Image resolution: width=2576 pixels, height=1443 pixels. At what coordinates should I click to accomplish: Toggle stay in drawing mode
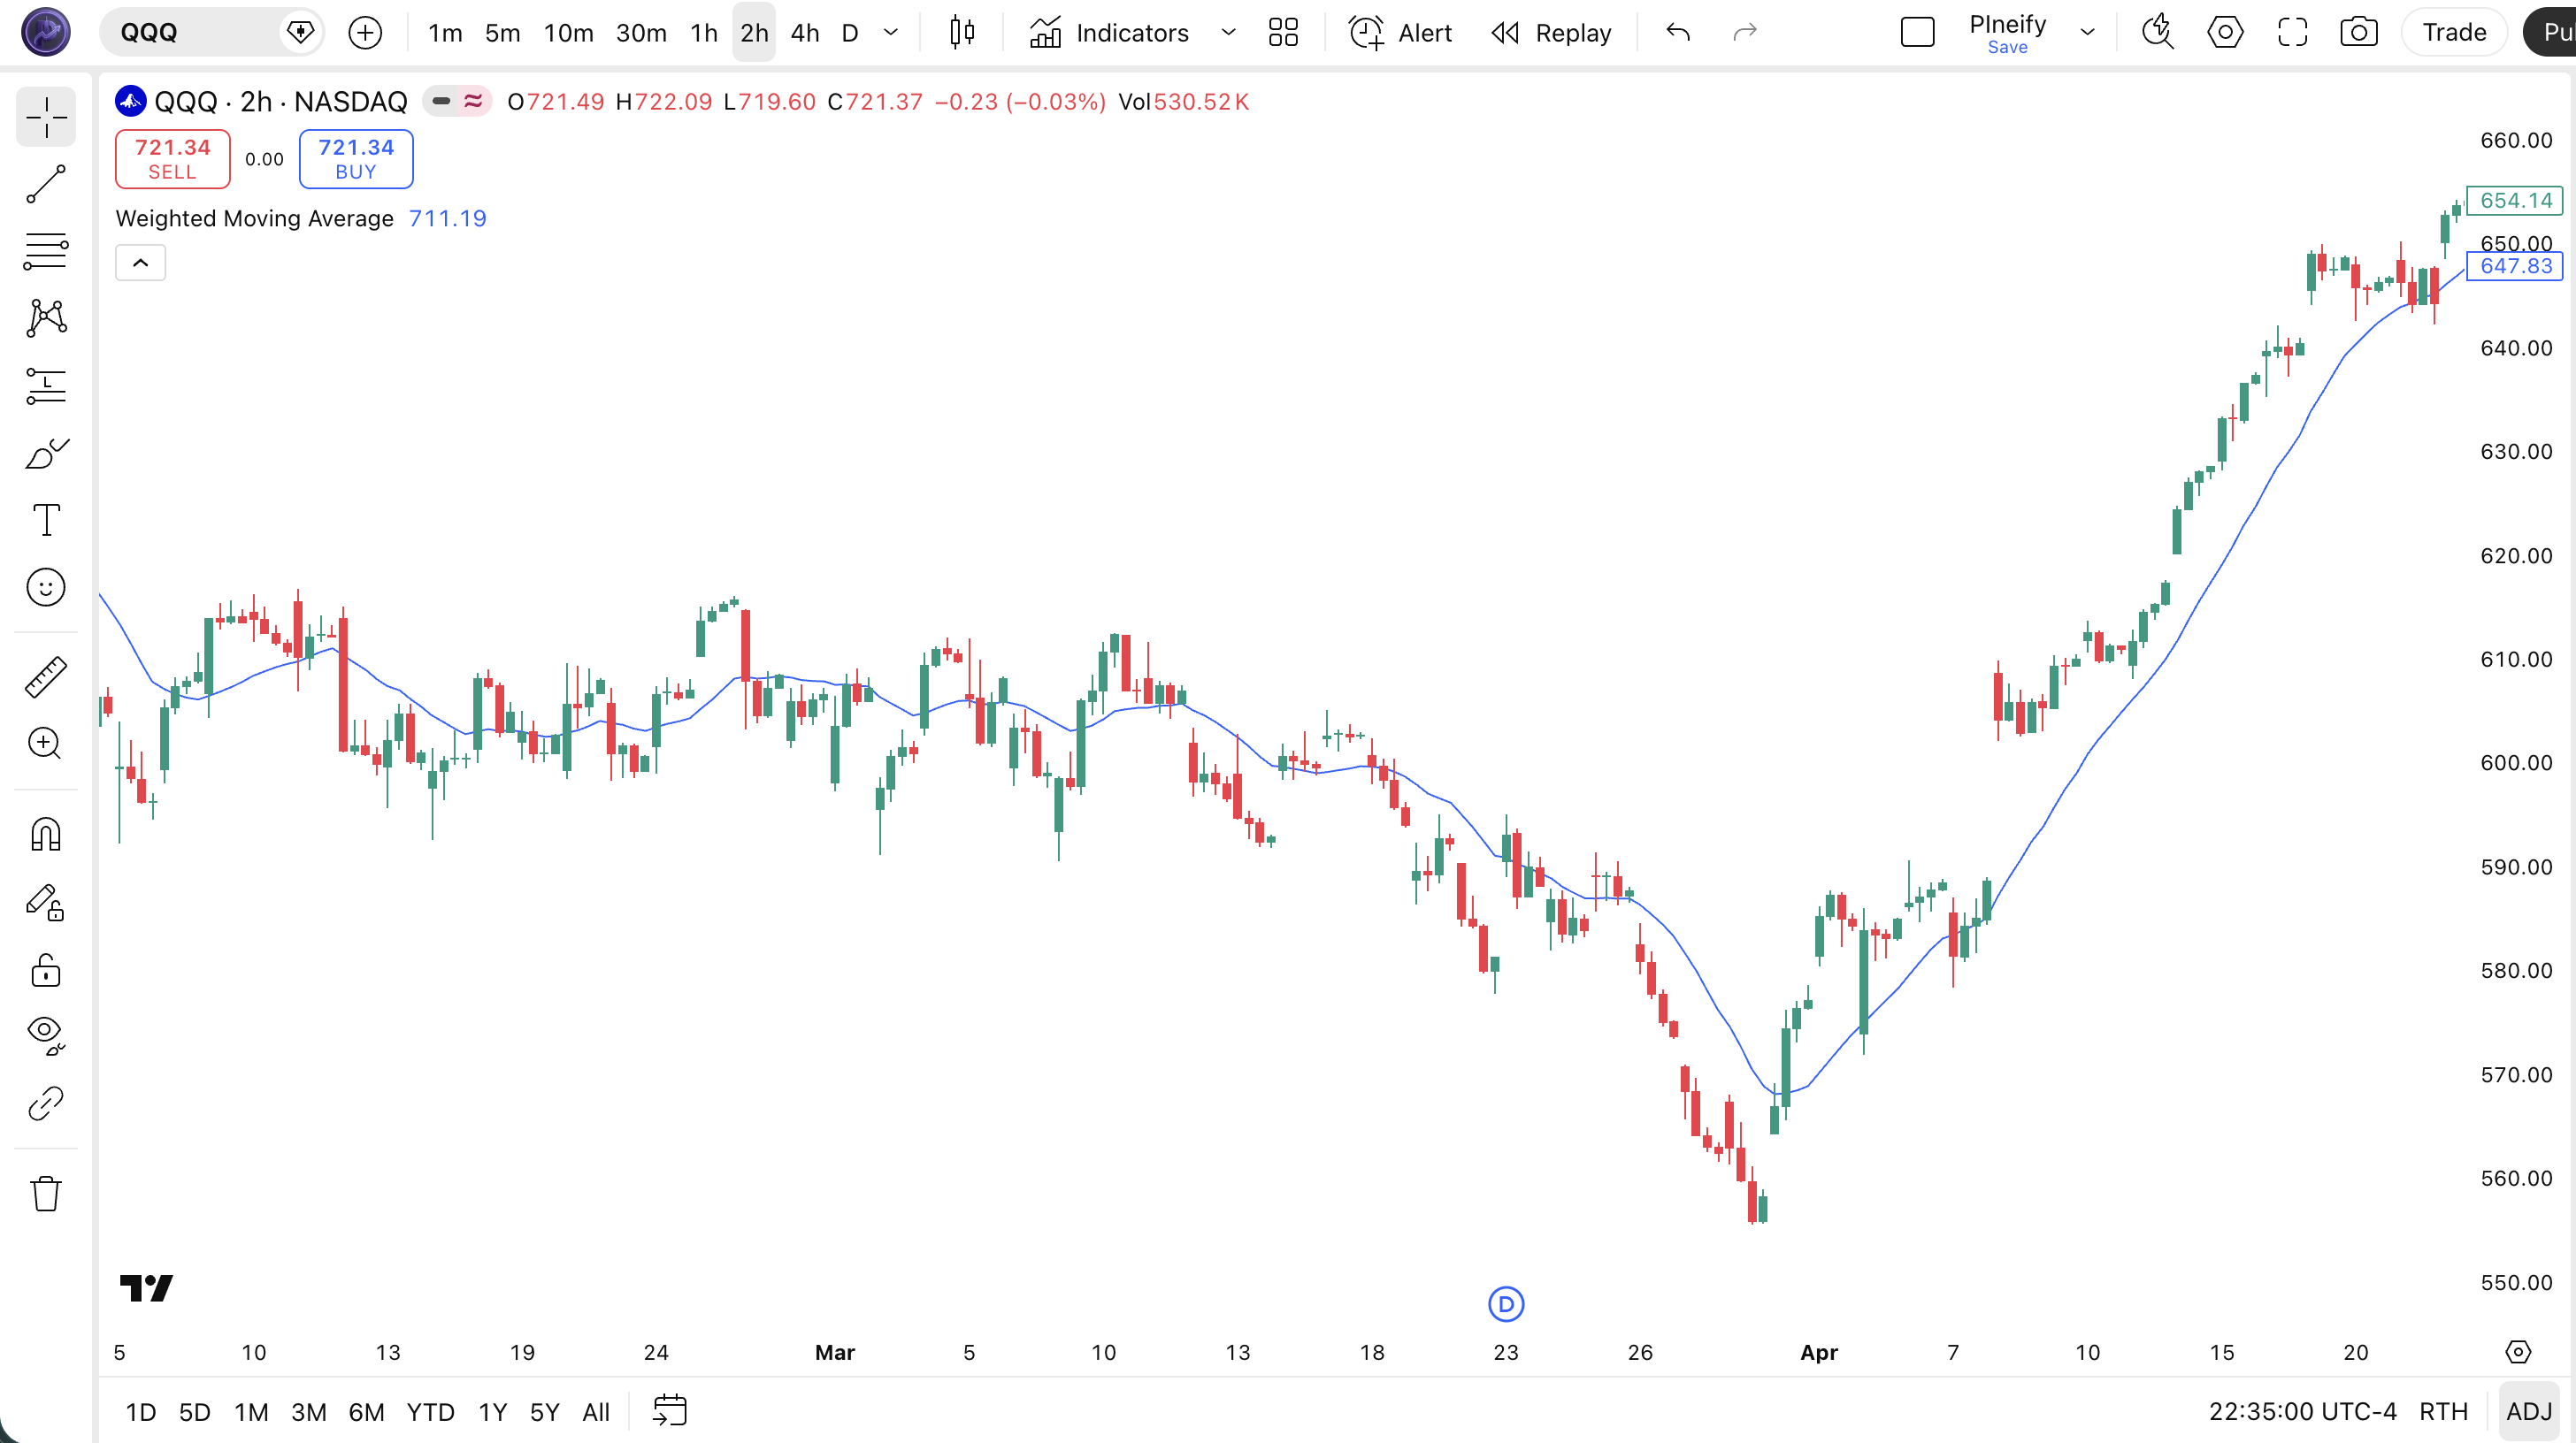pos(46,903)
